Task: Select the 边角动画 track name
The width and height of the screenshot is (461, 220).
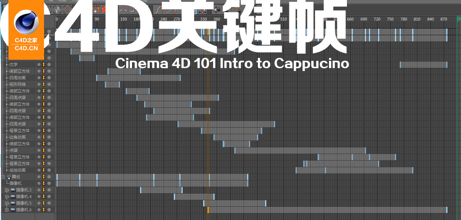Action: [18, 137]
